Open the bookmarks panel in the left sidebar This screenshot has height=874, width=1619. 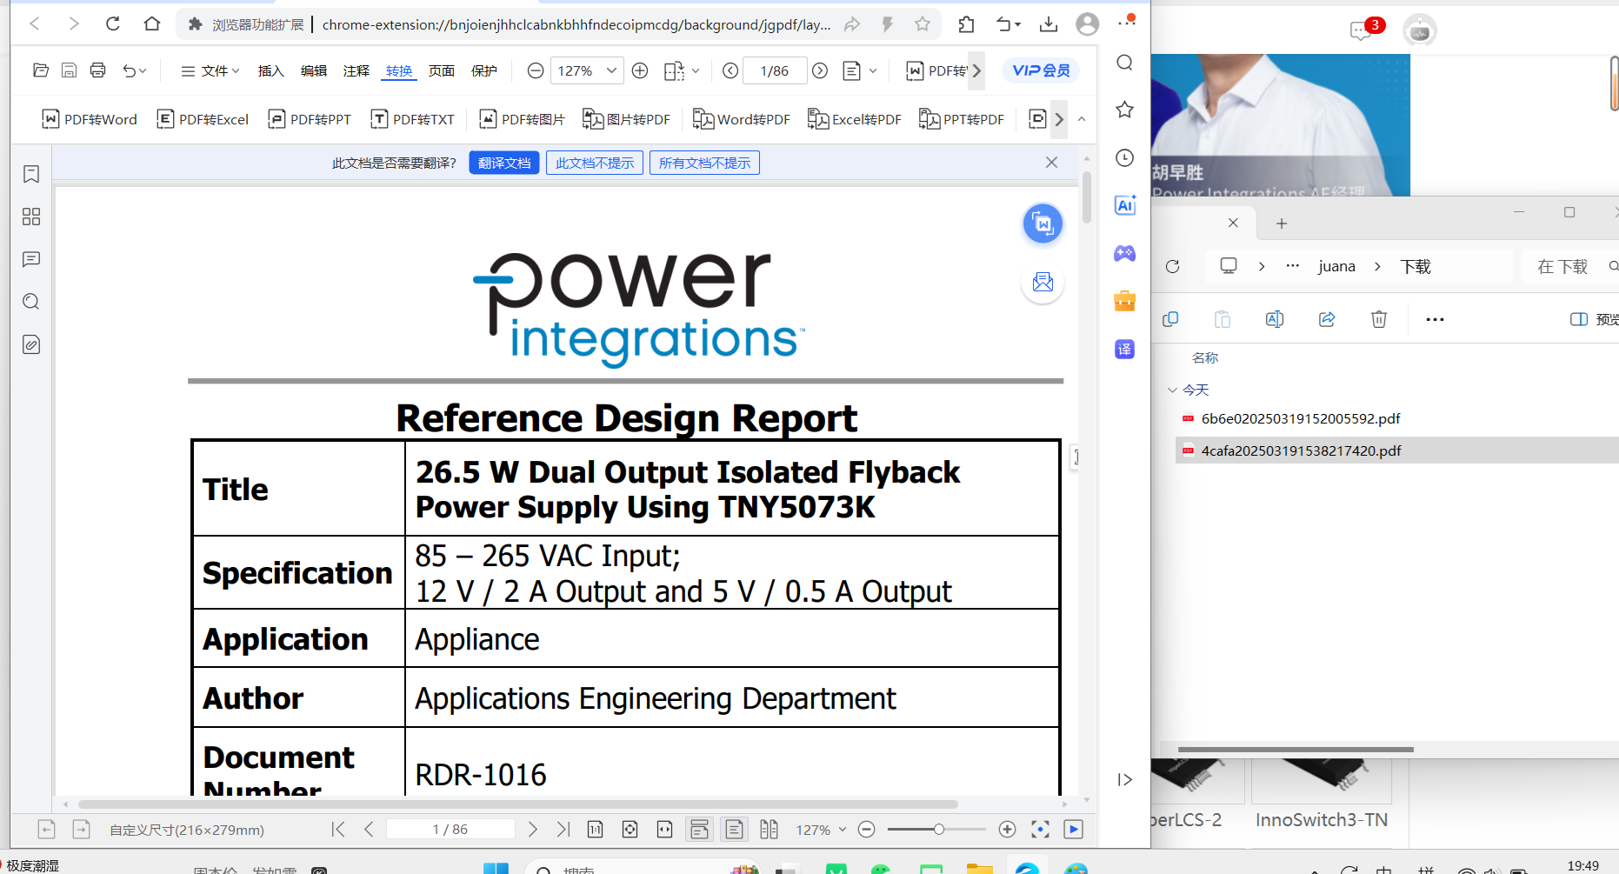(x=31, y=174)
